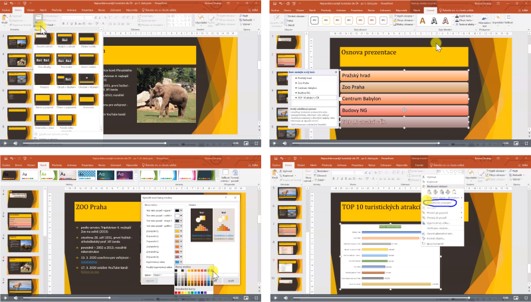Toggle Bold in the top-left video's ribbon
This screenshot has height=302, width=531.
pos(63,24)
